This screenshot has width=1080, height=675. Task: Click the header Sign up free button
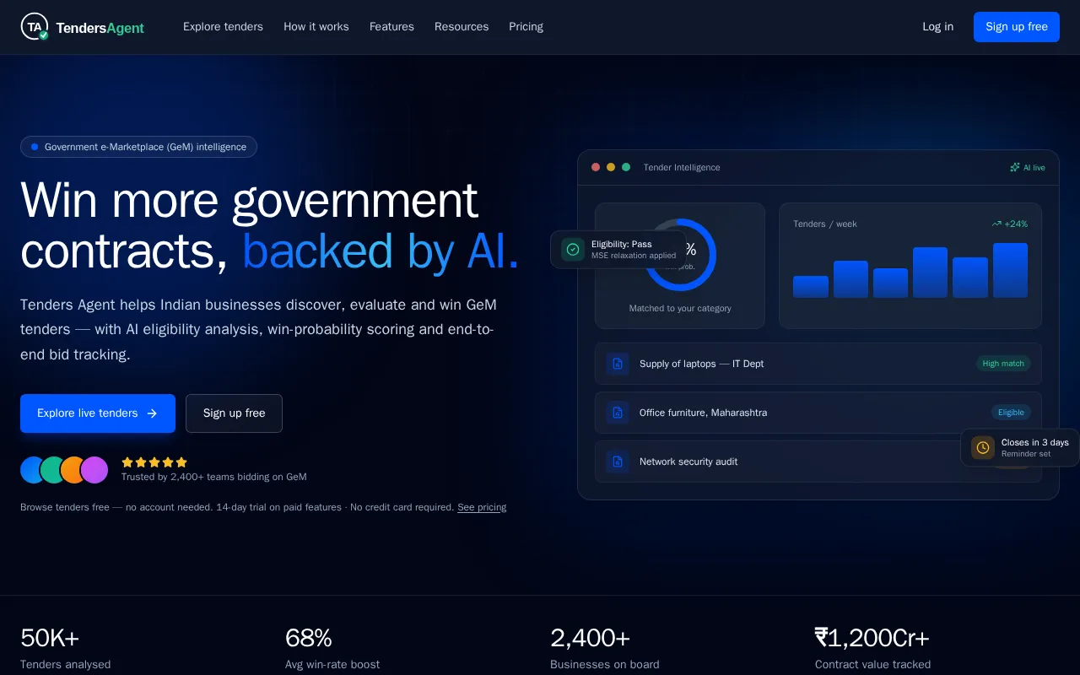[x=1017, y=27]
